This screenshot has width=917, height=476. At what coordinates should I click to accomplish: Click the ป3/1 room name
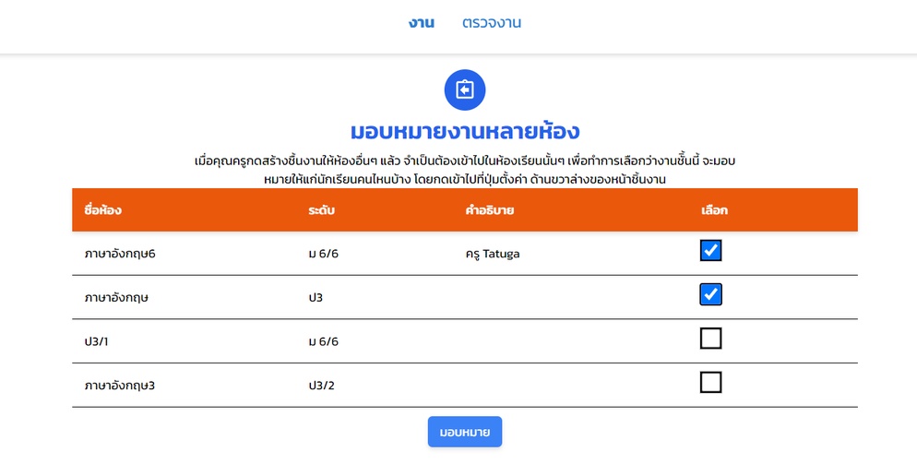(x=97, y=341)
